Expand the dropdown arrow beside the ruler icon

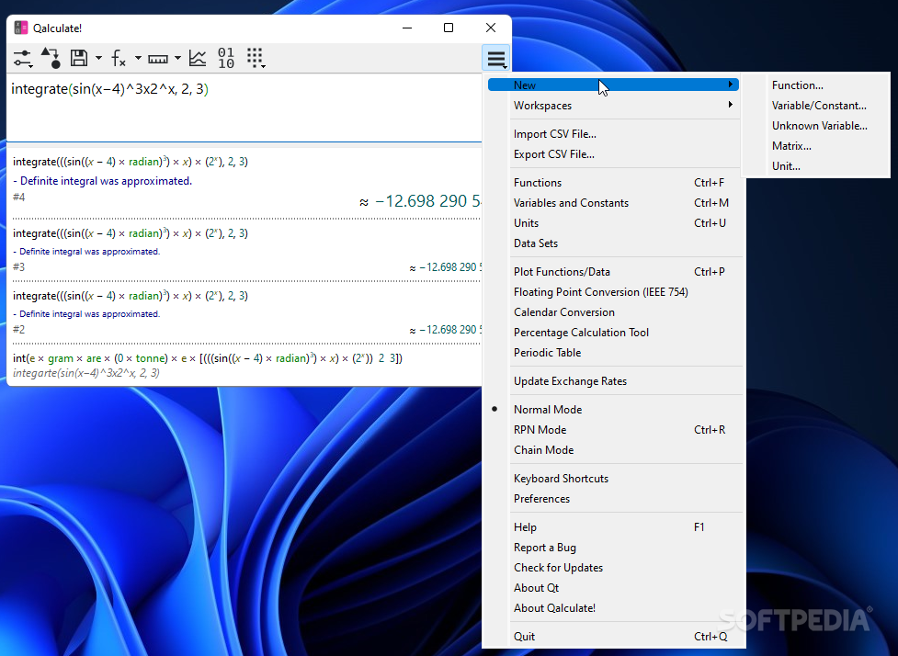click(x=177, y=58)
